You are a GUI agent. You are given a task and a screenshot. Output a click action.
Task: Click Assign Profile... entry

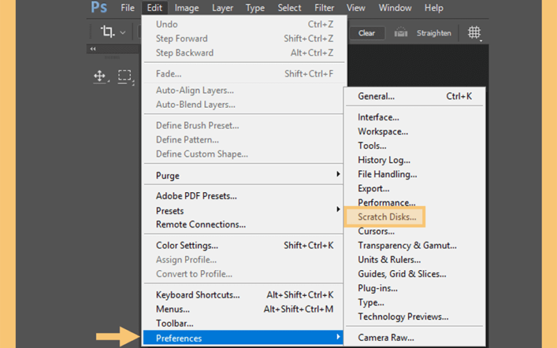click(x=243, y=260)
